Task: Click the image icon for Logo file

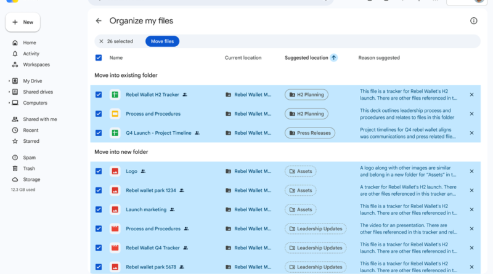Action: (115, 171)
